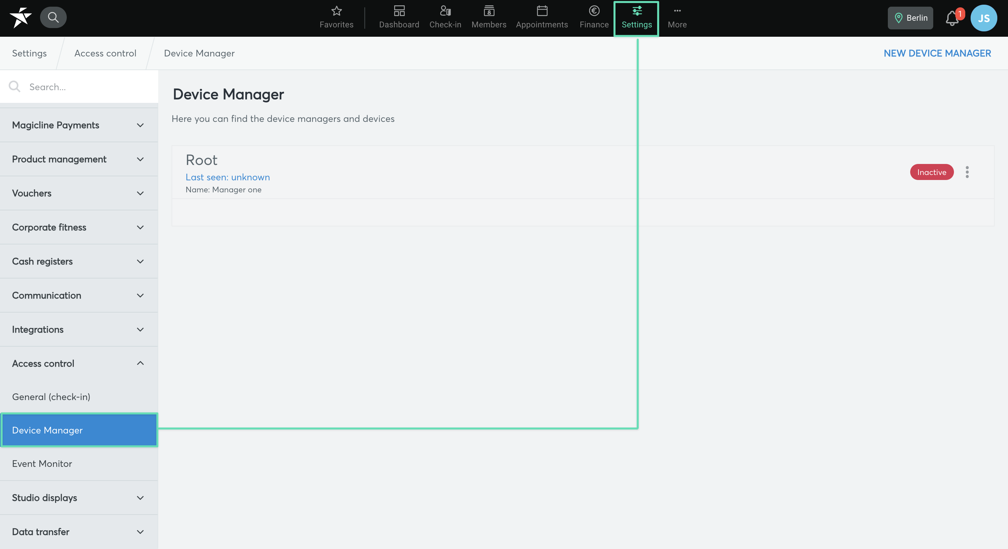
Task: Open the three-dot menu for Root
Action: tap(967, 172)
